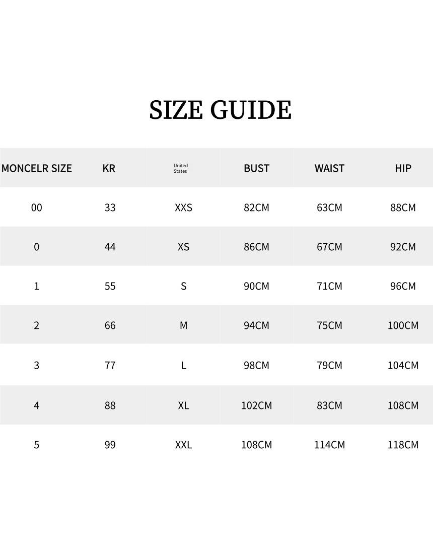The width and height of the screenshot is (433, 554).
Task: Click the BUST column header
Action: (x=256, y=168)
